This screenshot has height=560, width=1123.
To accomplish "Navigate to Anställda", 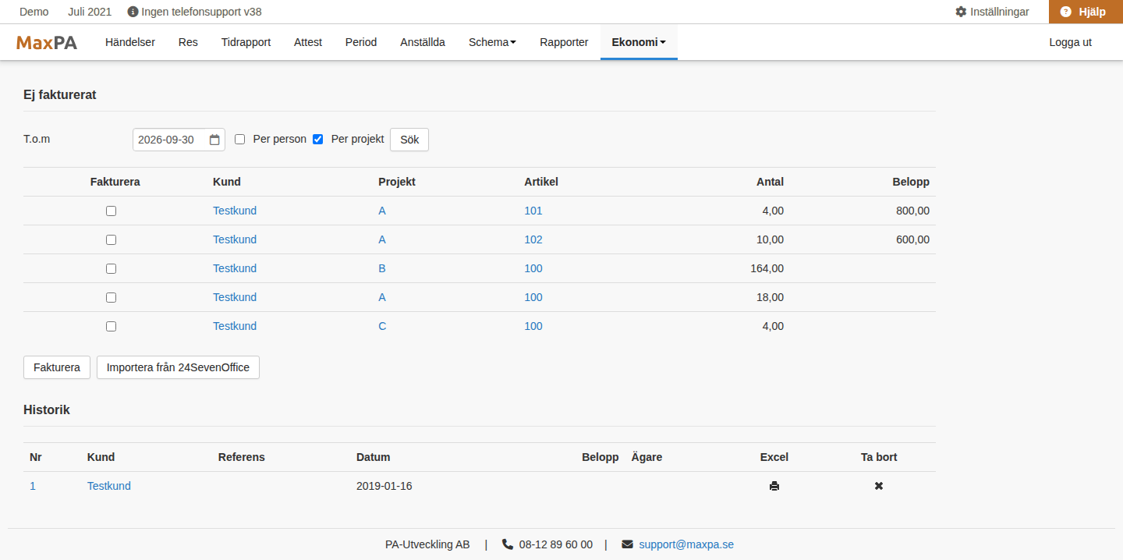I will 423,42.
